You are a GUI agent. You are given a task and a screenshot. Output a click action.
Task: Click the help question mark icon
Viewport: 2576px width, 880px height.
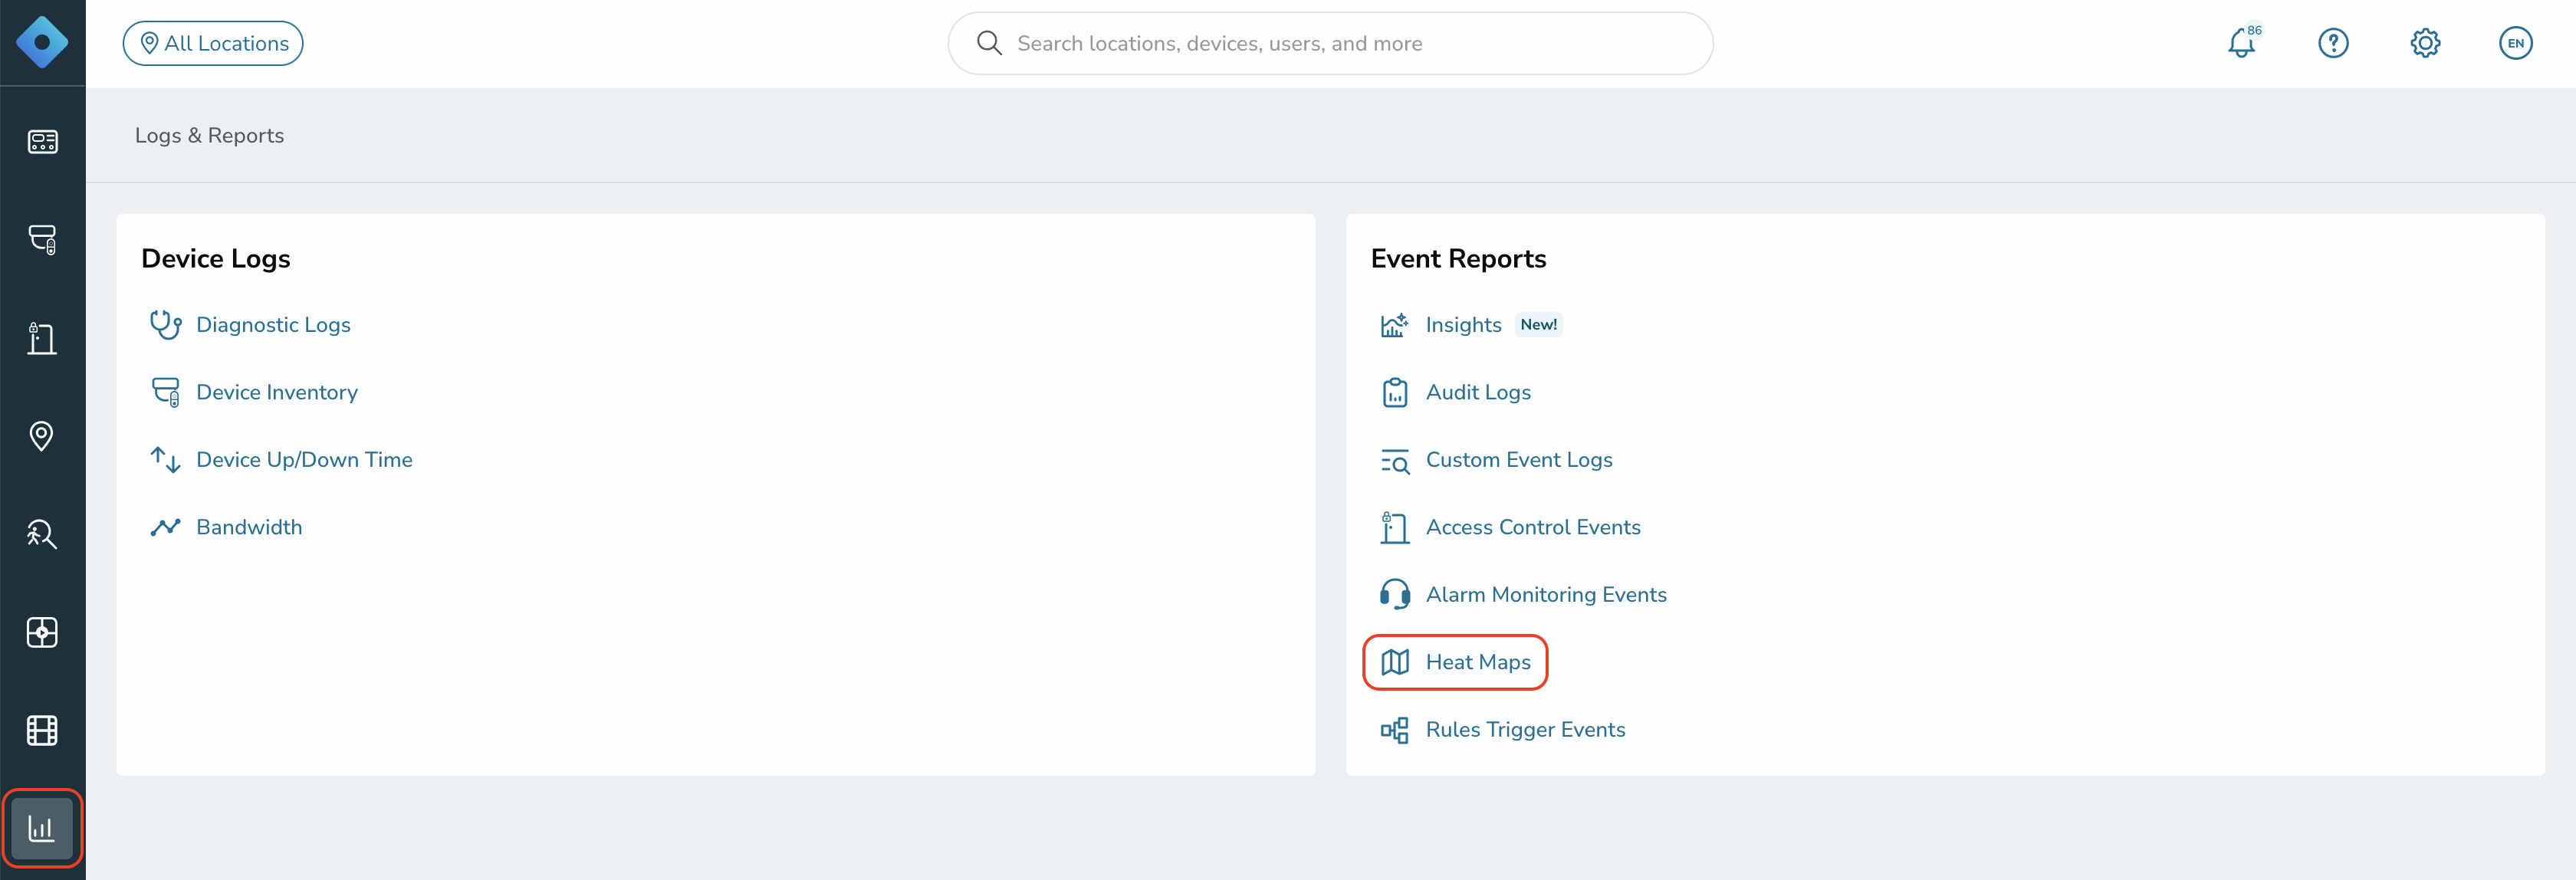(2333, 43)
